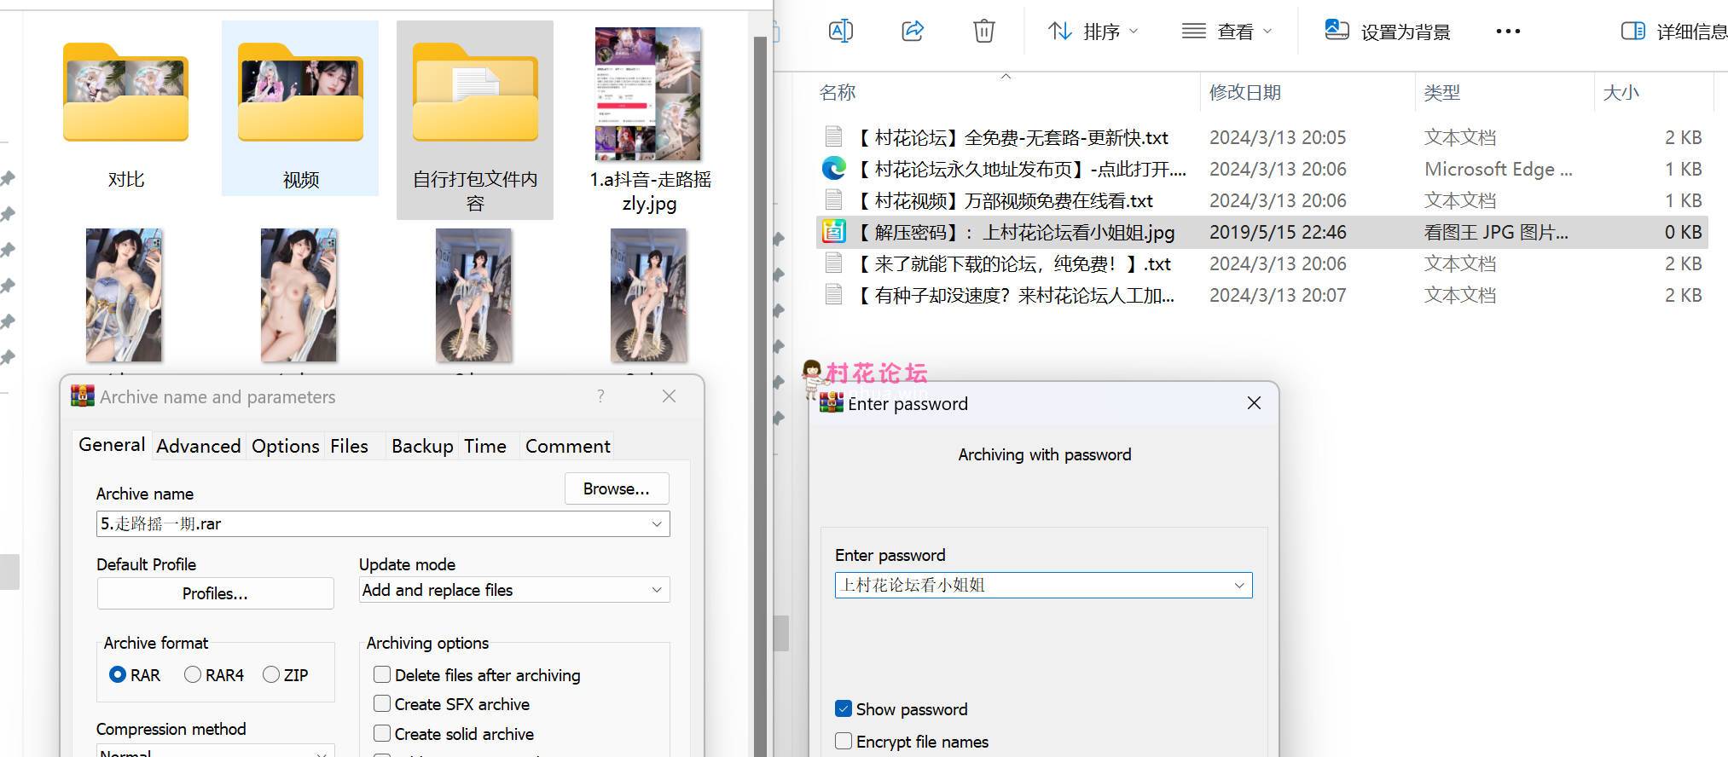
Task: Click the share icon in Explorer toolbar
Action: pos(913,32)
